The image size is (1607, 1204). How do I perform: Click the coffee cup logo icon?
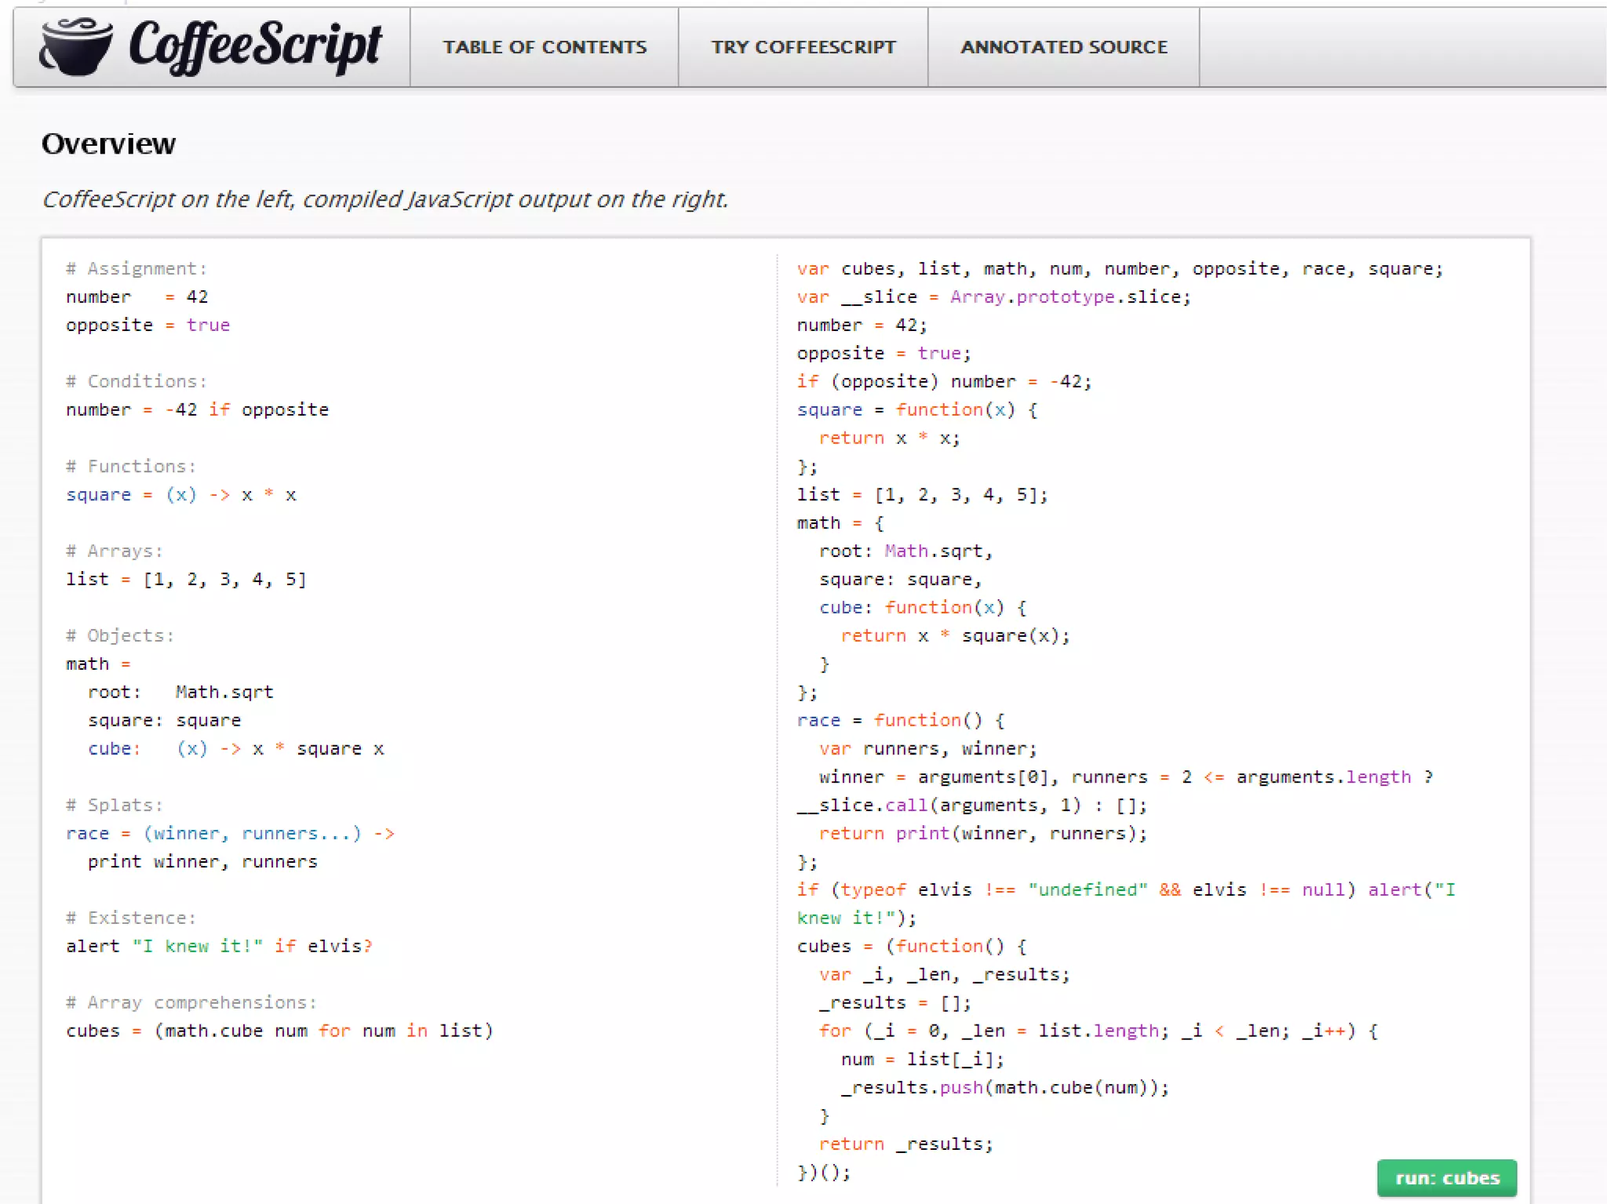tap(75, 47)
